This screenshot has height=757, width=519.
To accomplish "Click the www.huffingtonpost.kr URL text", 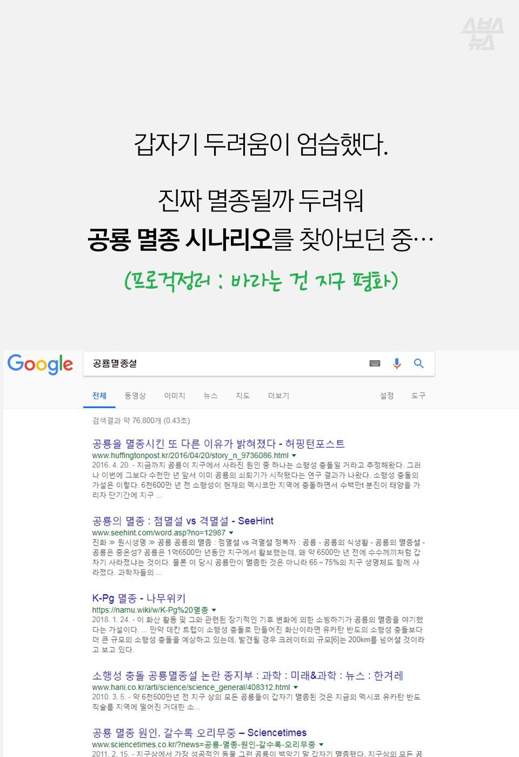I will click(190, 456).
